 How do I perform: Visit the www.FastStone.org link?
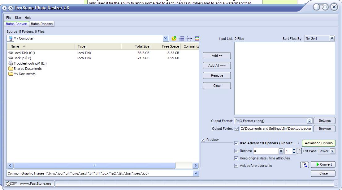[36, 184]
